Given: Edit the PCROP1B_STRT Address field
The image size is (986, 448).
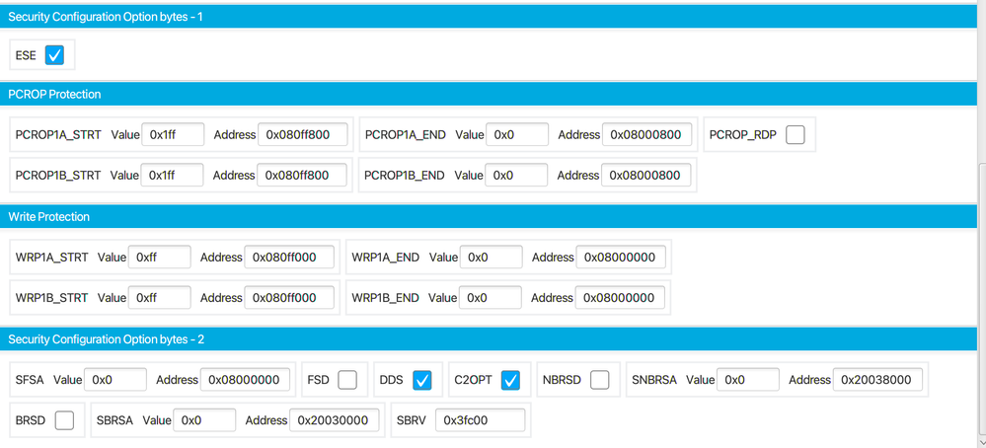Looking at the screenshot, I should [302, 176].
